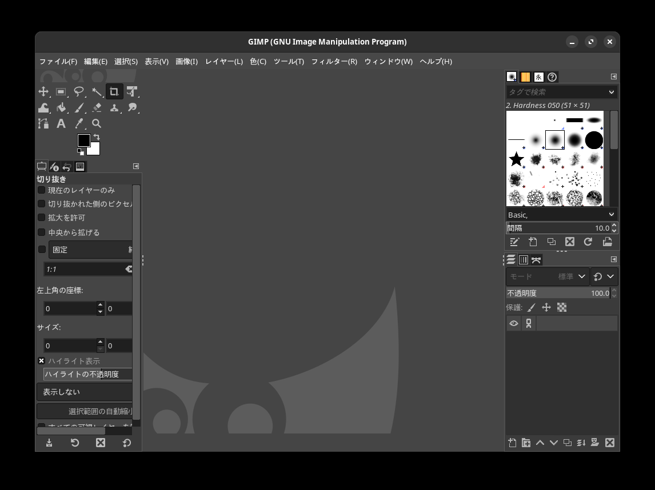Delete tool preset icon in tool options
This screenshot has width=655, height=490.
click(101, 443)
